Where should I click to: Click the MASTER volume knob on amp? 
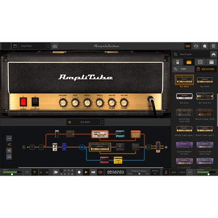coord(112,103)
